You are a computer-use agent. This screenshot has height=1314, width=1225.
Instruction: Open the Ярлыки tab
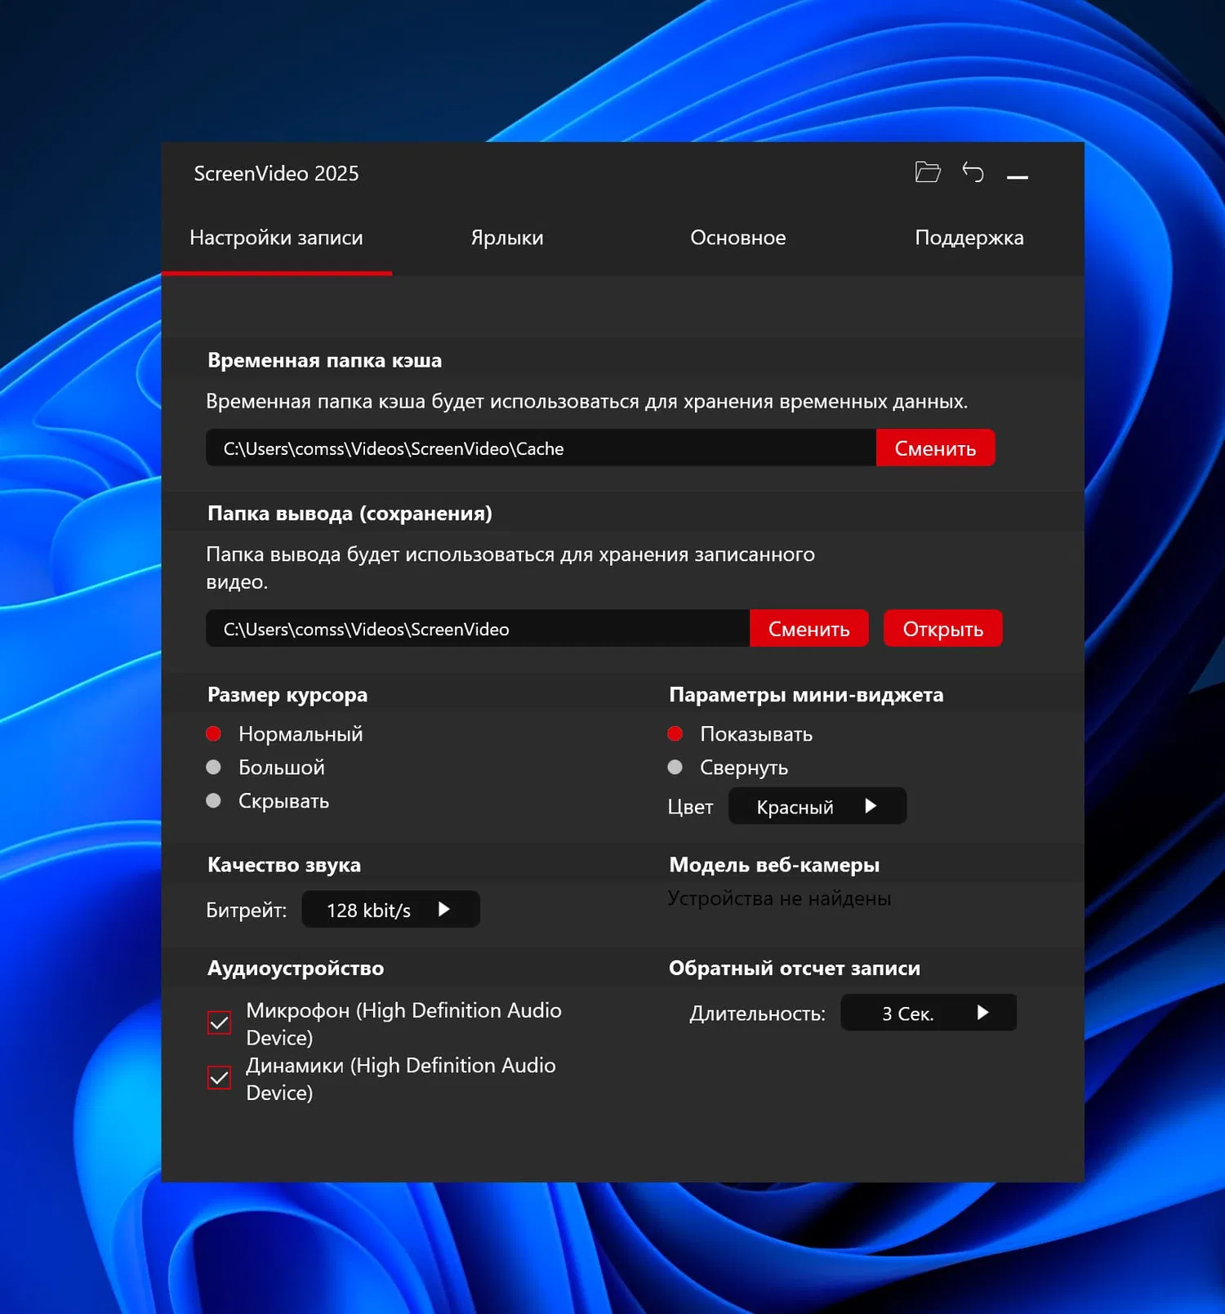point(507,238)
